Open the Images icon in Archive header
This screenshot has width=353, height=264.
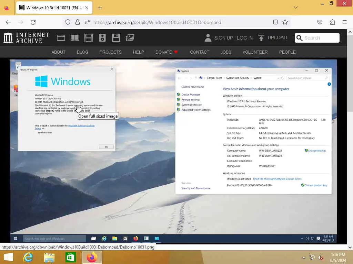pyautogui.click(x=130, y=38)
